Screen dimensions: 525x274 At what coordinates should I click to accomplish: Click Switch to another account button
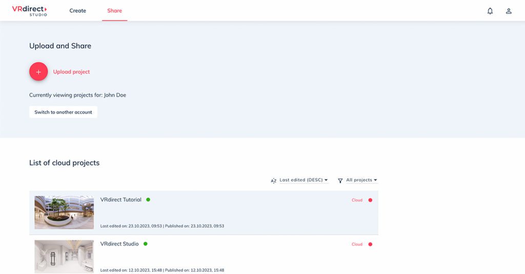(63, 112)
